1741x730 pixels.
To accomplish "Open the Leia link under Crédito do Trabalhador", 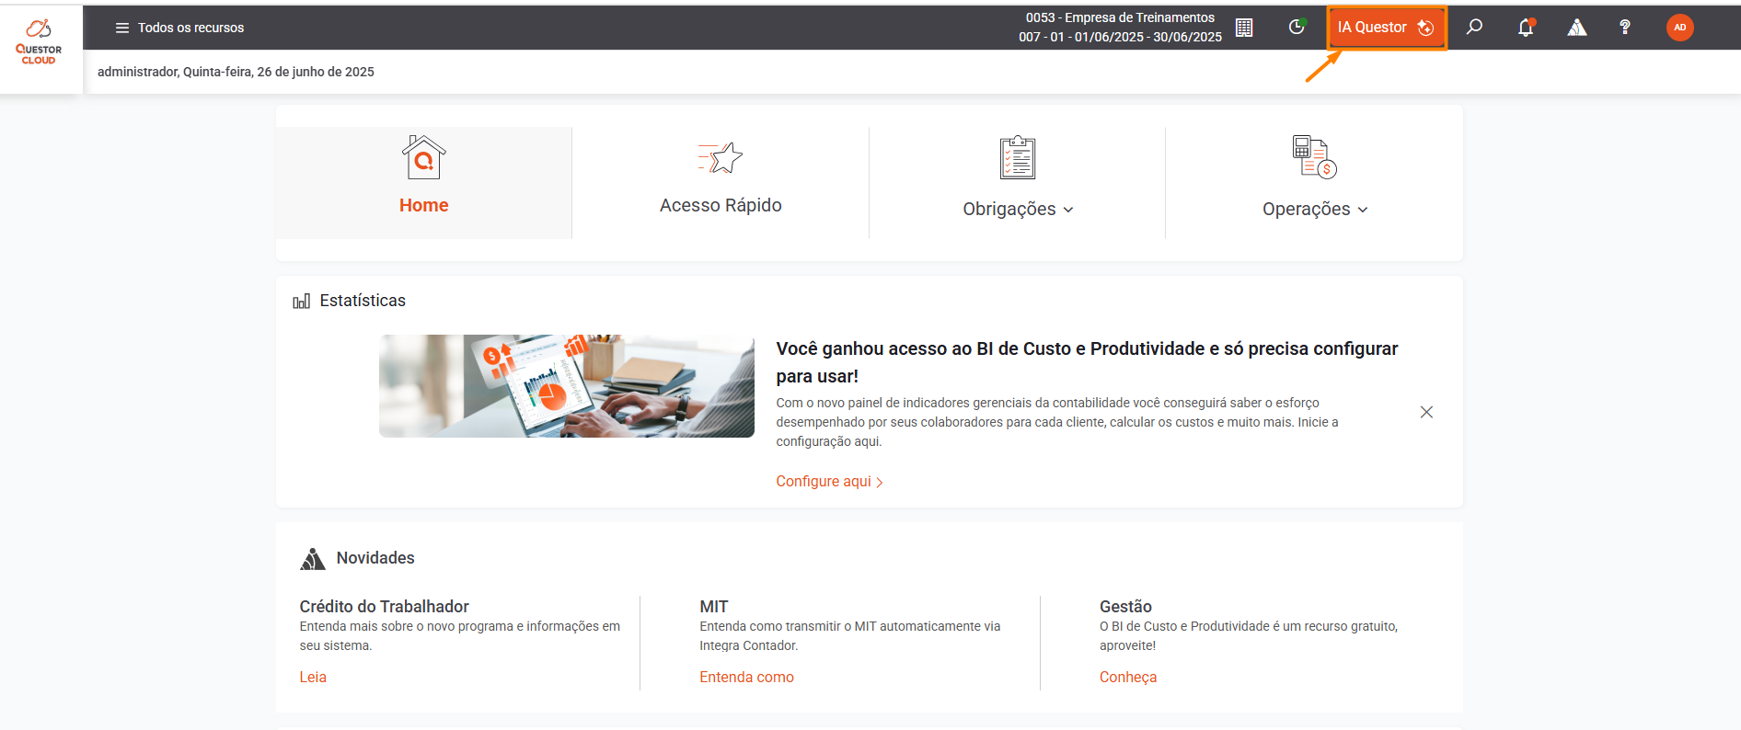I will 313,677.
